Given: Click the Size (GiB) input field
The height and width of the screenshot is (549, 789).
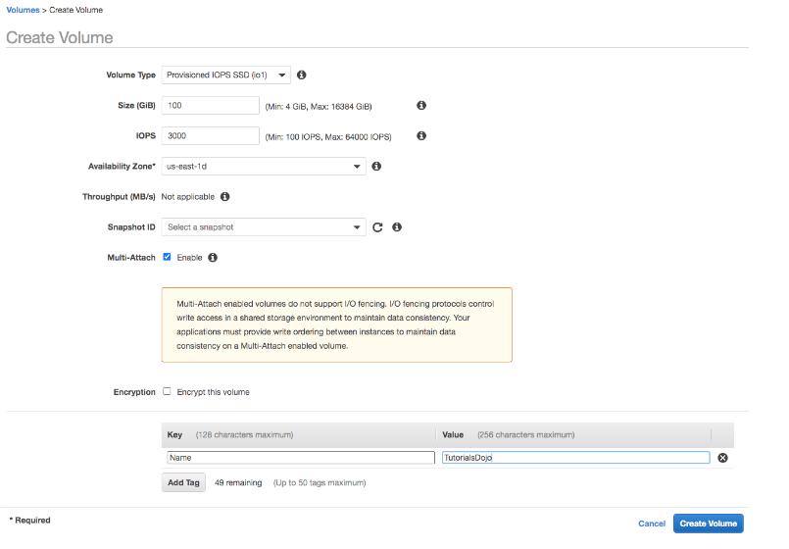Looking at the screenshot, I should coord(211,106).
